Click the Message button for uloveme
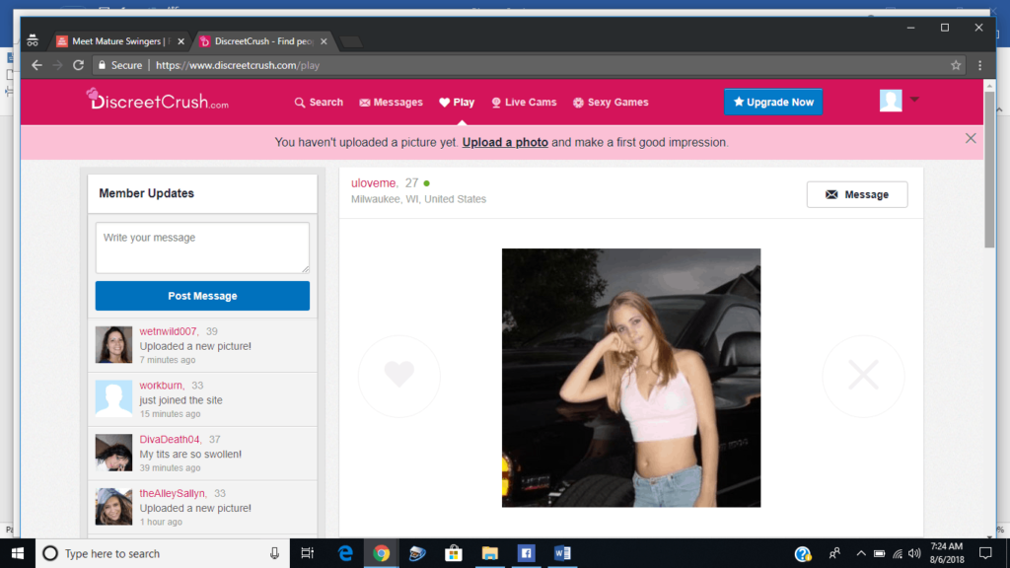 [x=857, y=194]
